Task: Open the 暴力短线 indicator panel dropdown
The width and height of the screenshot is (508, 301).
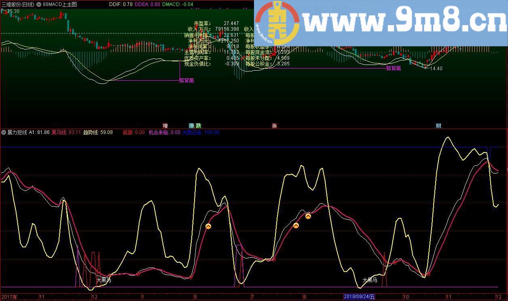Action: pos(4,132)
